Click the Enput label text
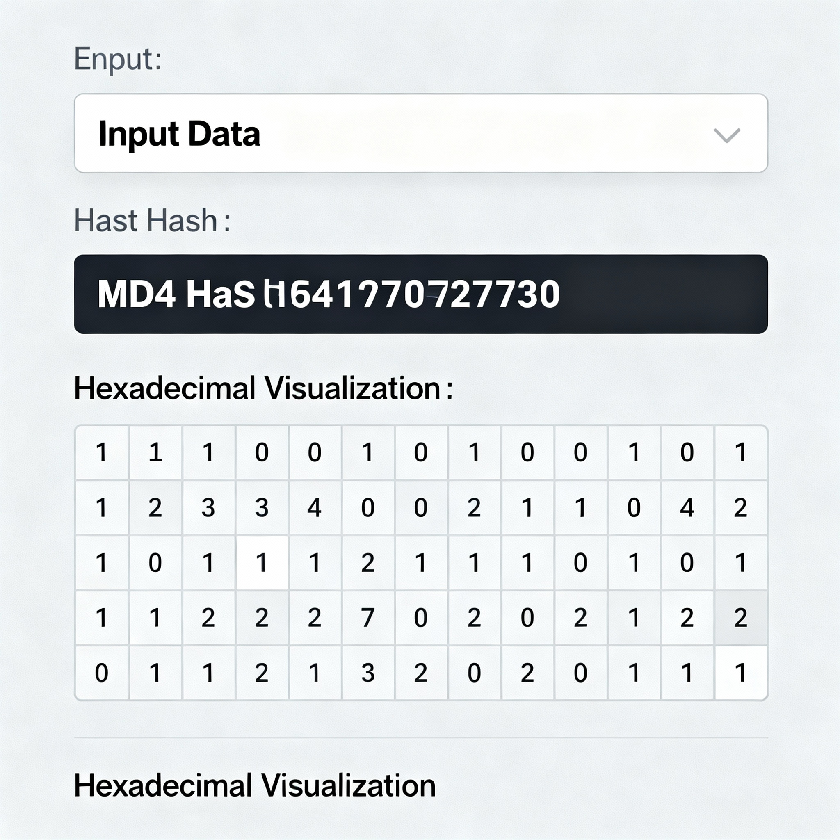840x840 pixels. click(x=118, y=59)
